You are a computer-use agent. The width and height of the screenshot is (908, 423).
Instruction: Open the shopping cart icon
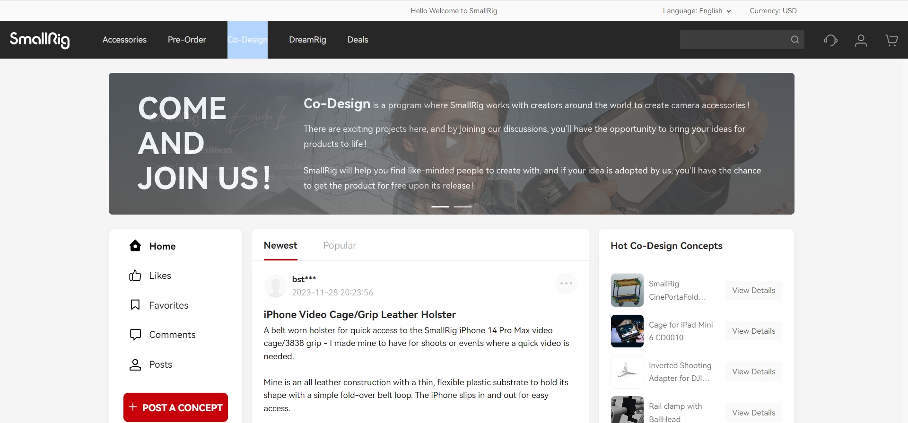point(891,40)
